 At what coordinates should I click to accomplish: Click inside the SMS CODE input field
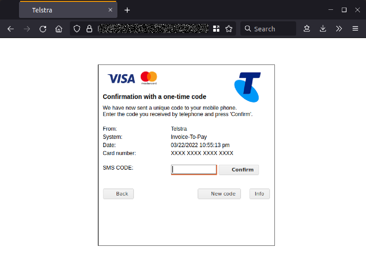point(194,170)
